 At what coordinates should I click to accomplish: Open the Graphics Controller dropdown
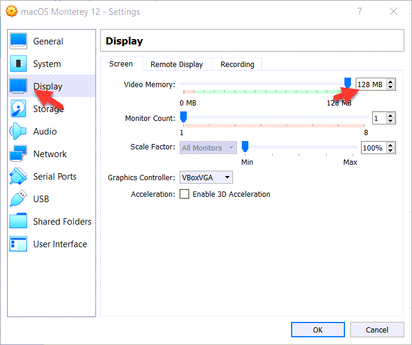(x=206, y=178)
